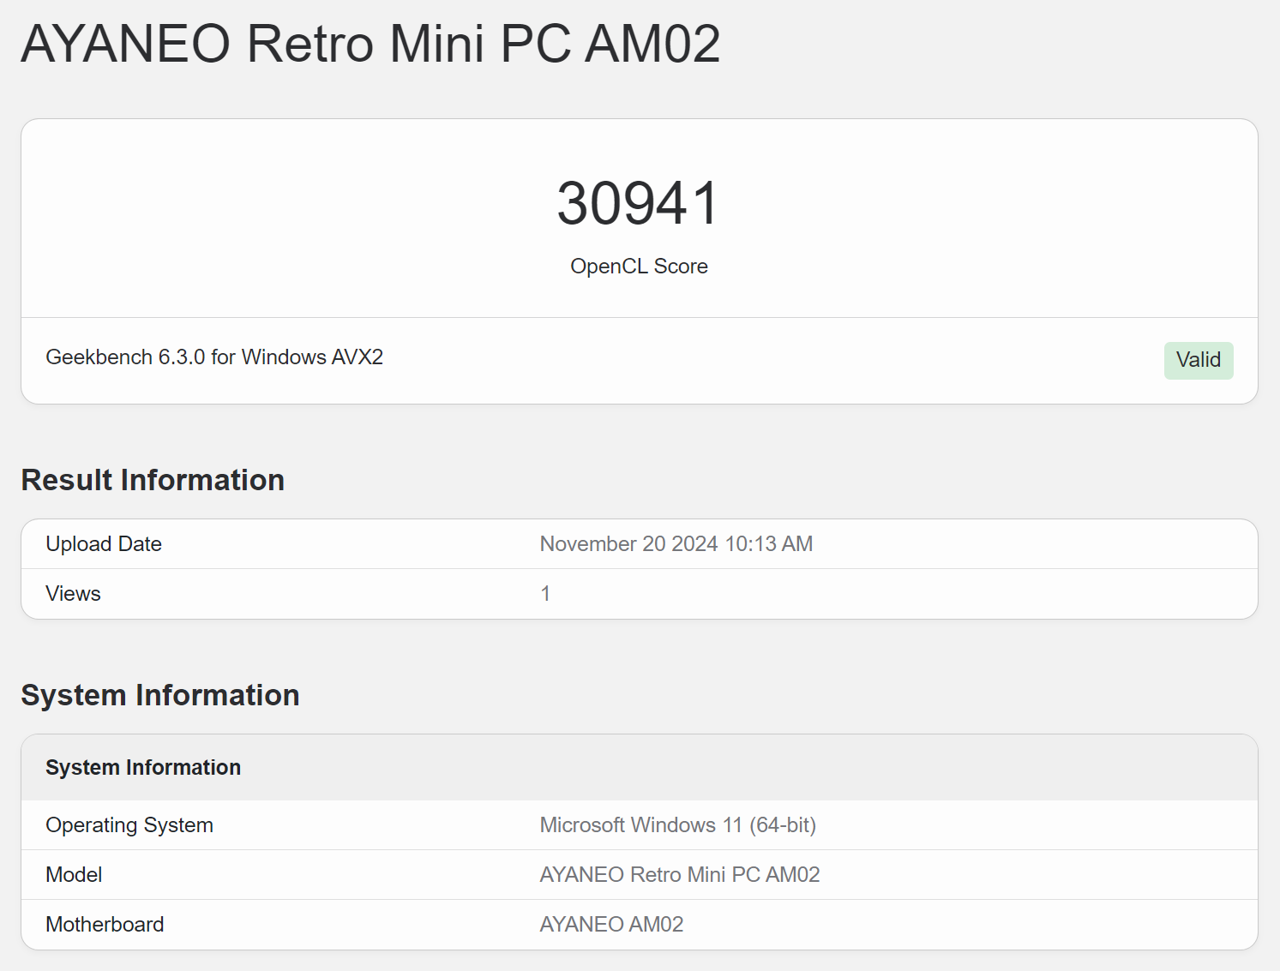Click the 30941 score number

click(x=639, y=204)
